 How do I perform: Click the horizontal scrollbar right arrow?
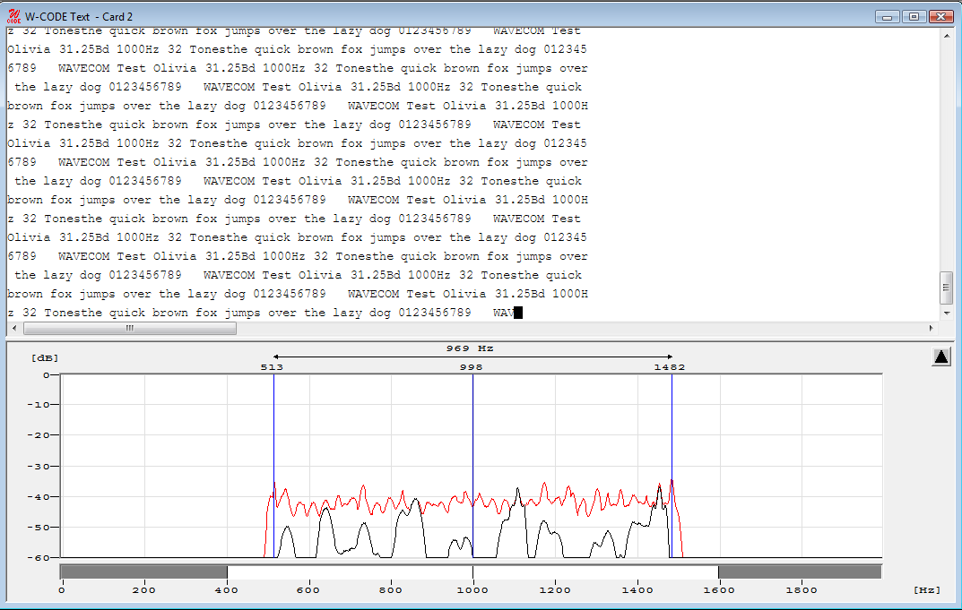[x=932, y=328]
